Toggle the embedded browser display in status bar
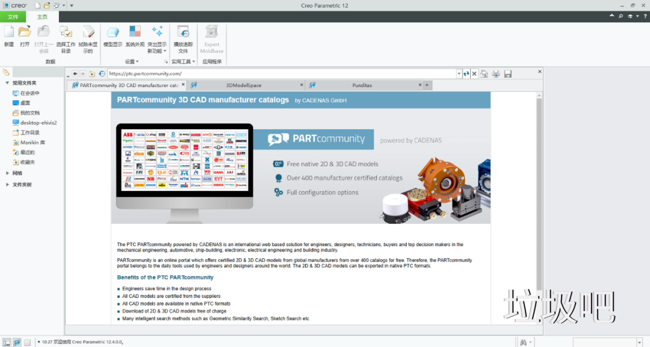 (17, 342)
